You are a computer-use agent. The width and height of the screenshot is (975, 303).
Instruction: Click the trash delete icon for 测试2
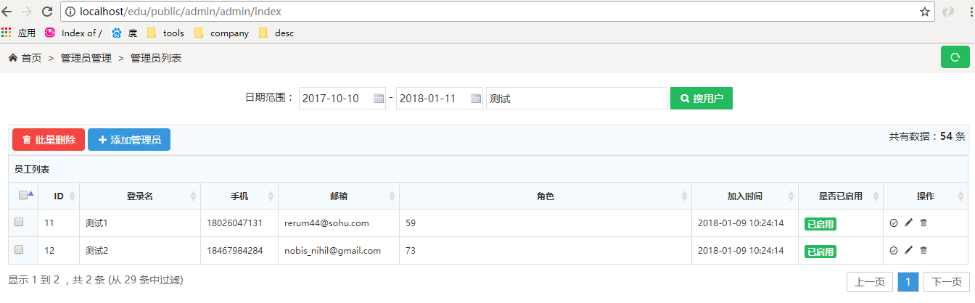tap(923, 250)
